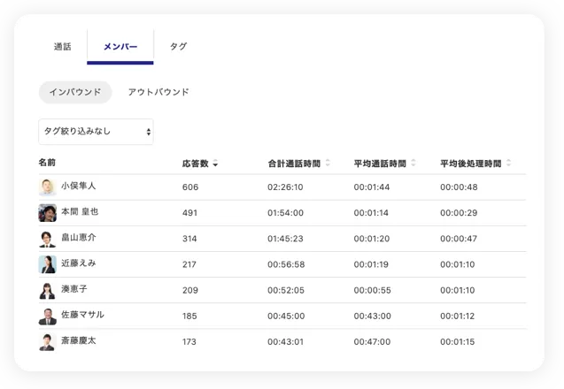Select the name 斎藤慶太
The height and width of the screenshot is (389, 564).
(79, 341)
